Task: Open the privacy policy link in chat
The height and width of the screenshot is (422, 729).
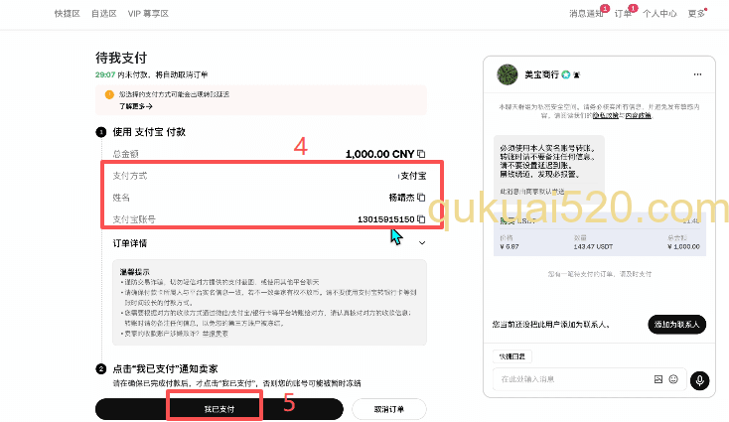Action: [x=605, y=115]
